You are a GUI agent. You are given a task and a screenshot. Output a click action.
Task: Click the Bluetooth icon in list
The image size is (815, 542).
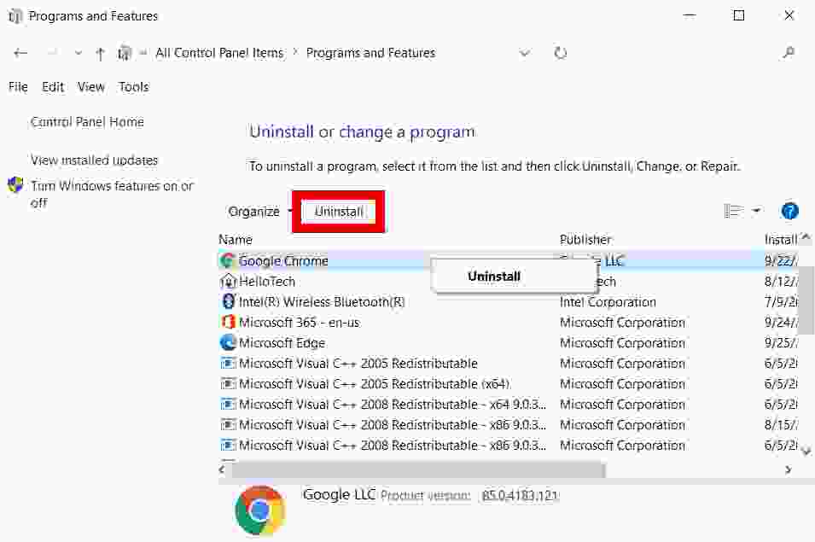click(x=228, y=301)
